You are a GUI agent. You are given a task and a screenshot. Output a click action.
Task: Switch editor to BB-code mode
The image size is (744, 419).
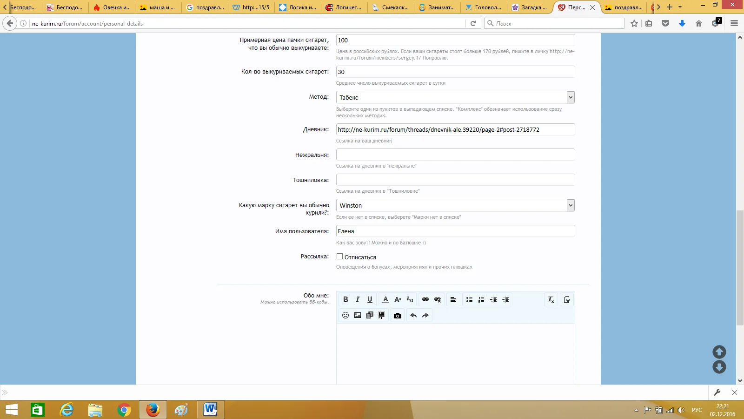pyautogui.click(x=566, y=300)
